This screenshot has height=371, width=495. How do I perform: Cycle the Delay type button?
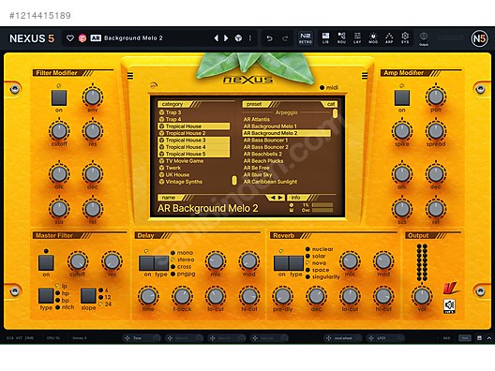point(161,263)
